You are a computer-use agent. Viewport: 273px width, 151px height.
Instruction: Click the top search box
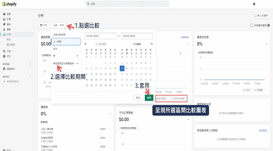coord(127,4)
